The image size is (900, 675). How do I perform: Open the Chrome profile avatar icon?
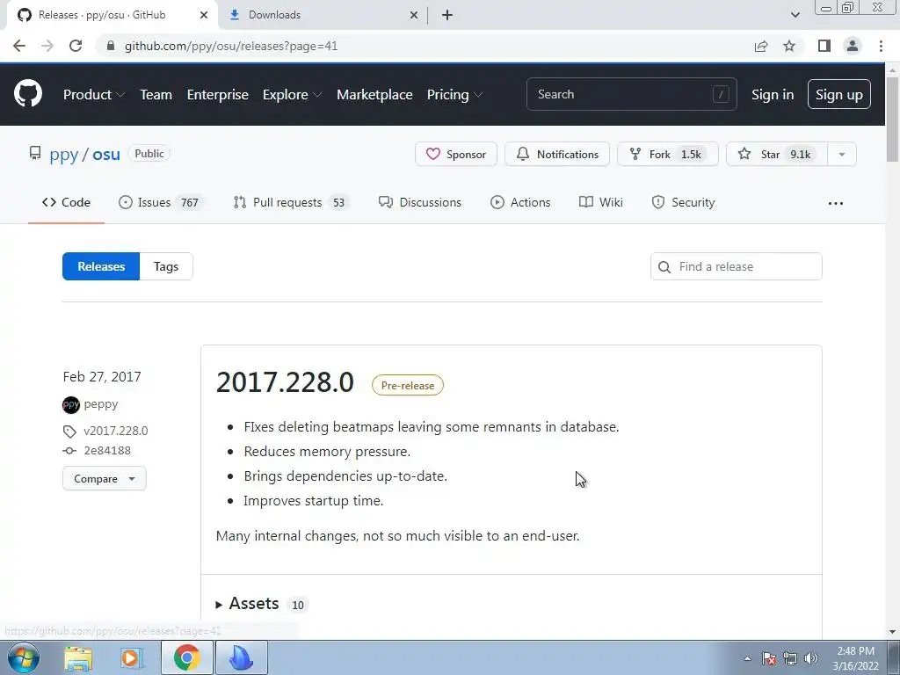click(x=853, y=46)
